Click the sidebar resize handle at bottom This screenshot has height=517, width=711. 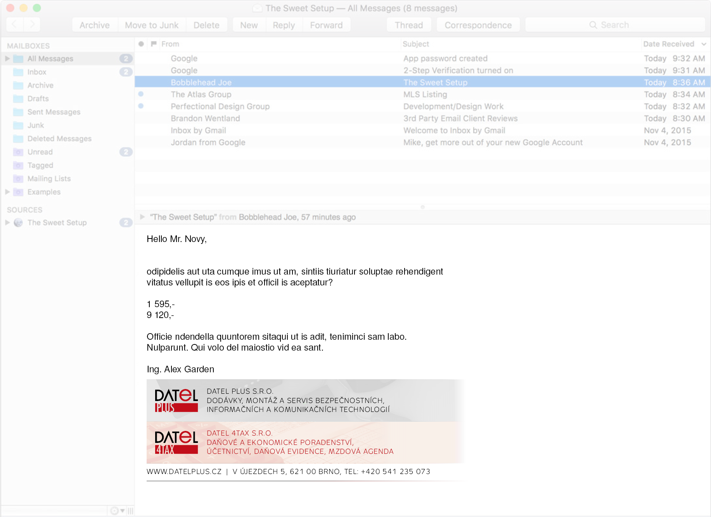click(131, 511)
